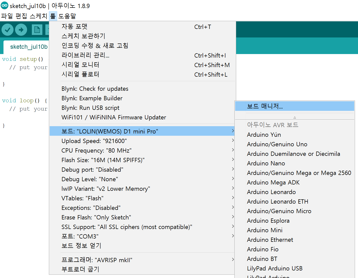The height and width of the screenshot is (278, 358).
Task: Select Blynk: Run USB script
Action: (142, 108)
